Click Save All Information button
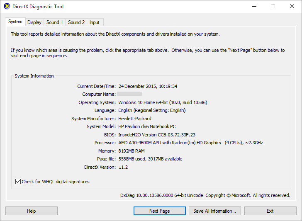The height and width of the screenshot is (221, 302). [x=214, y=211]
